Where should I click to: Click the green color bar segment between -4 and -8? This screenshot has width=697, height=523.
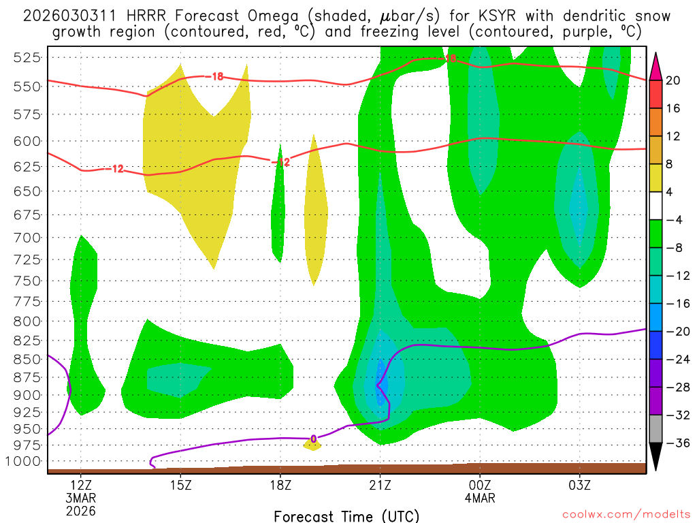point(655,234)
